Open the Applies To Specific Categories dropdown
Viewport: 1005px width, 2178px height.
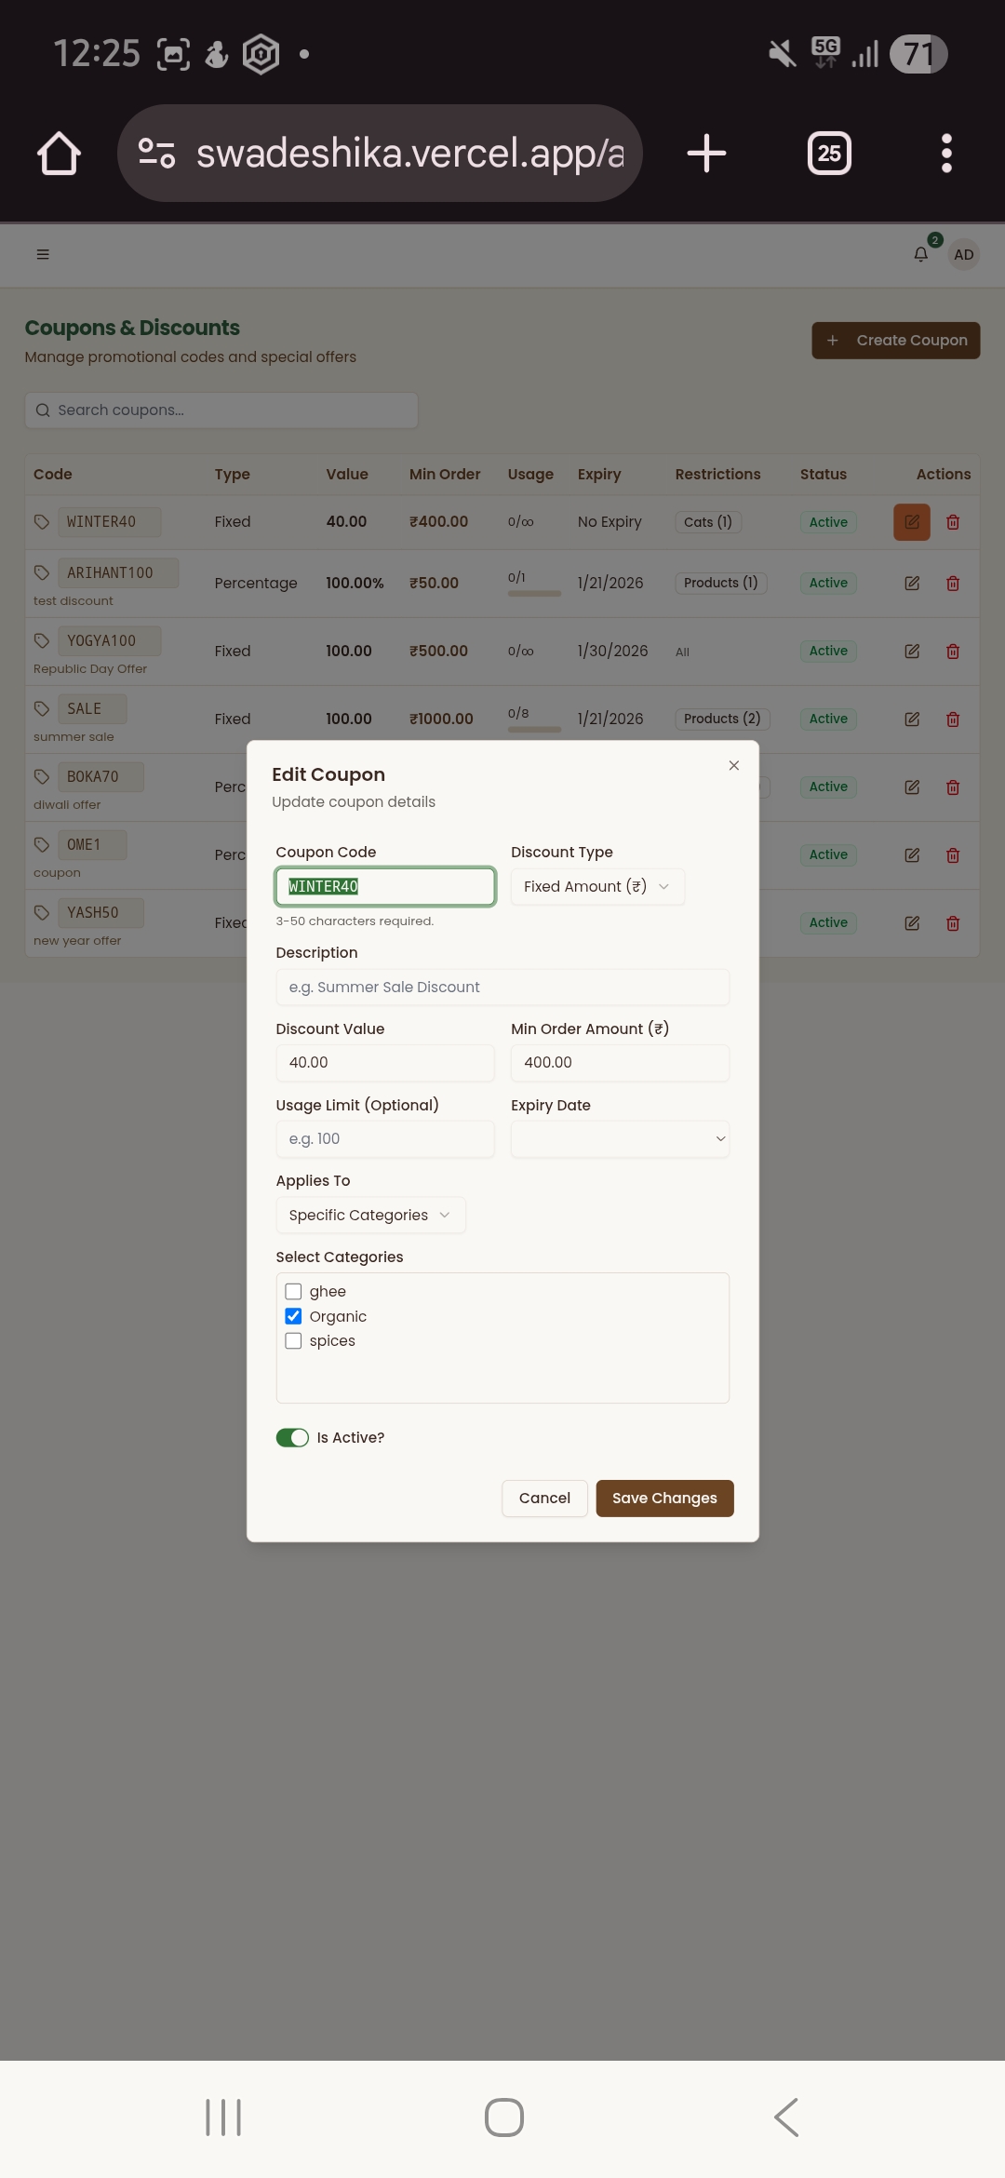pos(370,1216)
